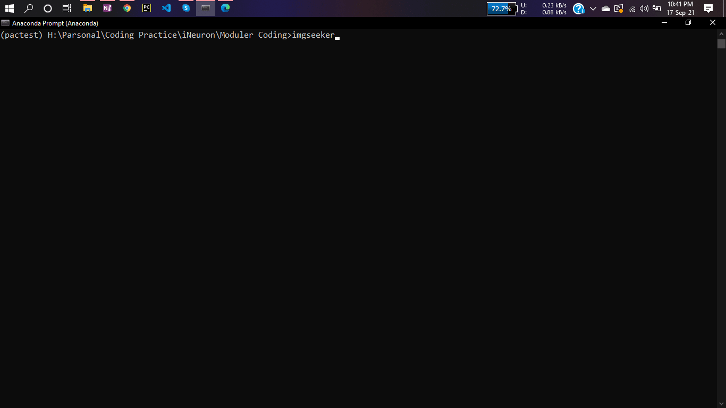Switch to Microsoft Edge in the taskbar
The width and height of the screenshot is (726, 408).
click(225, 8)
